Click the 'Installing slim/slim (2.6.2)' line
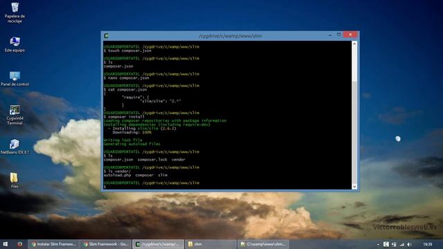Image resolution: width=443 pixels, height=249 pixels. click(x=142, y=129)
